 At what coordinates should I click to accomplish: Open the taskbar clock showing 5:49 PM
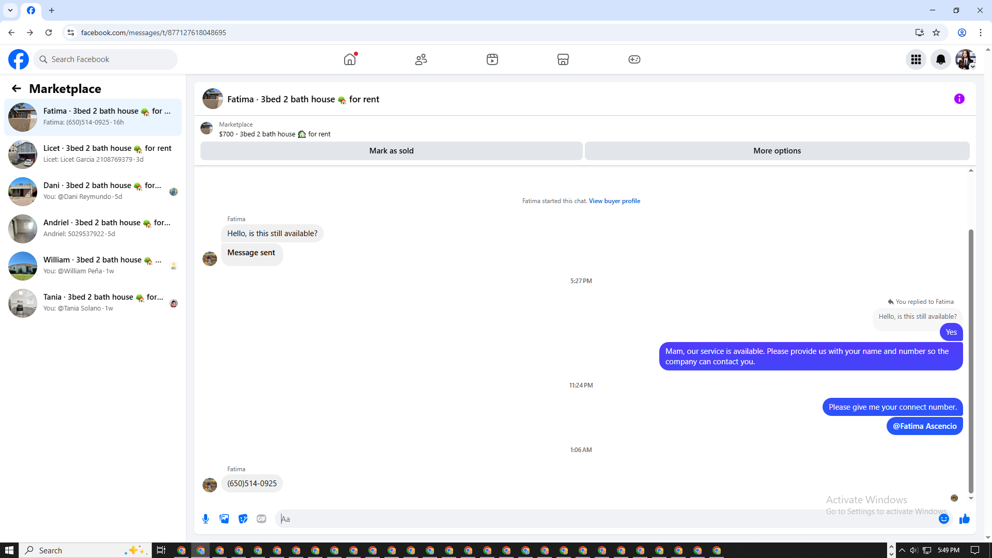pyautogui.click(x=949, y=550)
